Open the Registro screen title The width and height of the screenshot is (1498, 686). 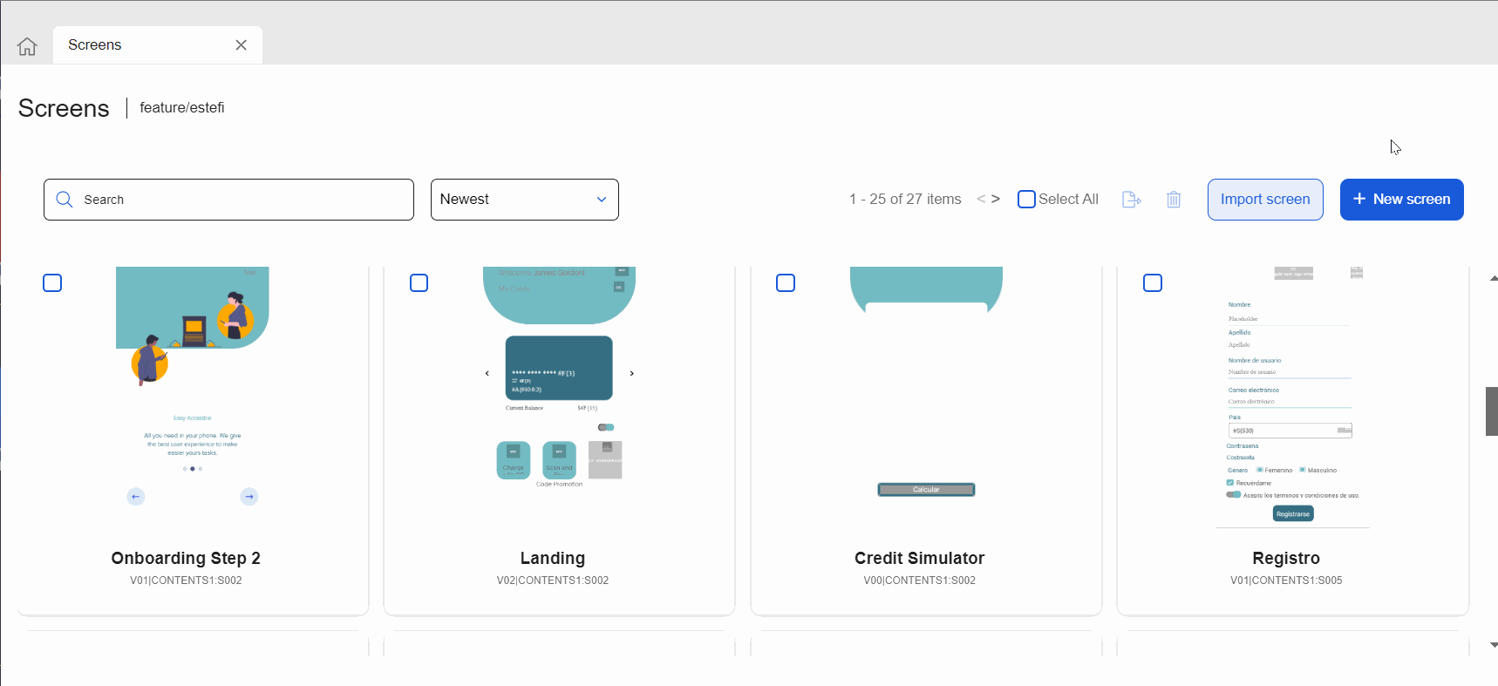(x=1285, y=558)
